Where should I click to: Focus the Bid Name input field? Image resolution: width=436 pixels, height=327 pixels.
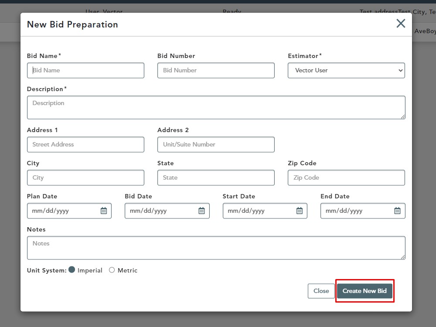[85, 70]
